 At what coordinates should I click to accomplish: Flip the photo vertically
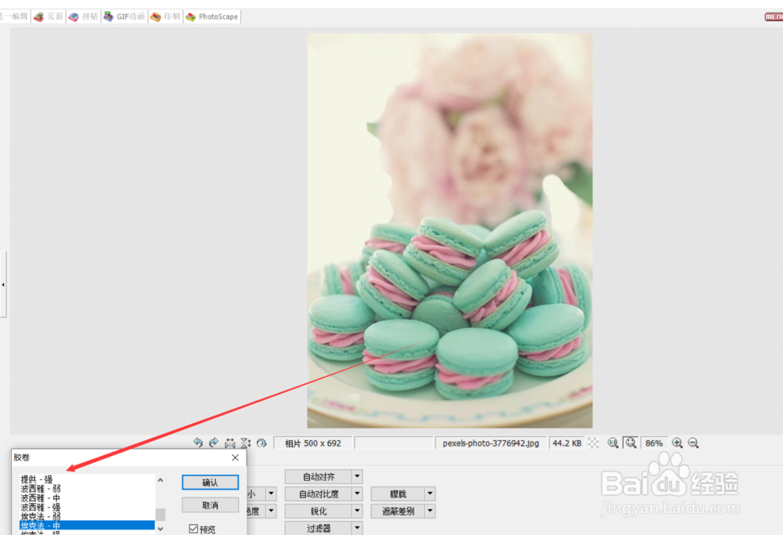coord(246,443)
